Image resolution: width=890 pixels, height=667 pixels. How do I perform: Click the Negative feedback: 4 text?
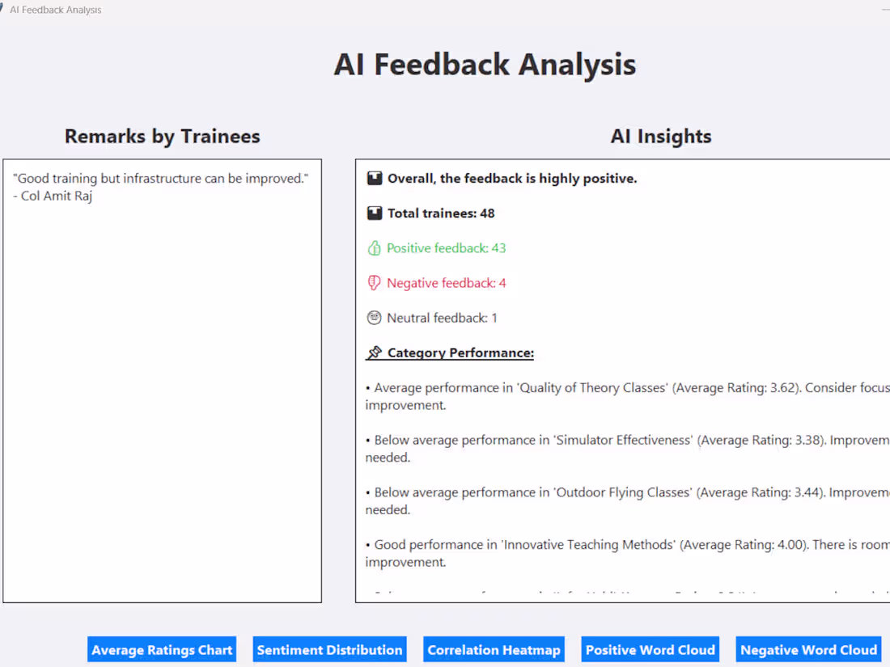(x=445, y=283)
